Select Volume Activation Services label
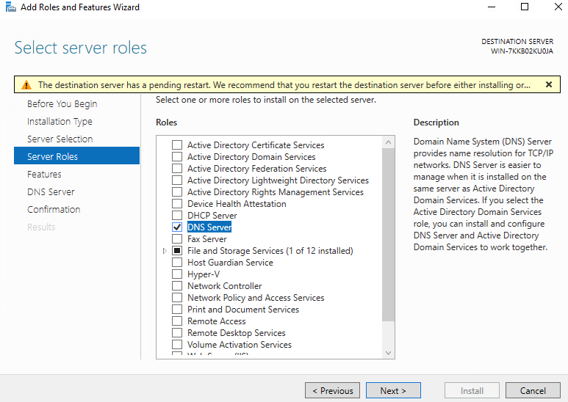This screenshot has height=402, width=568. (240, 345)
